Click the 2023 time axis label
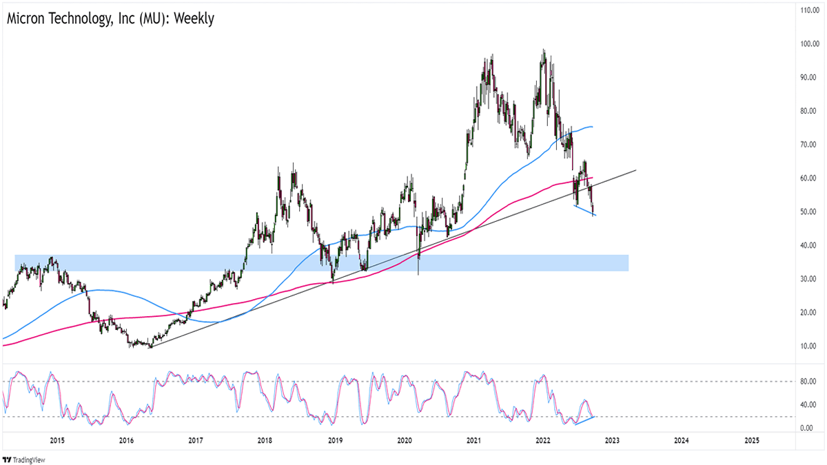The width and height of the screenshot is (827, 465). (613, 440)
